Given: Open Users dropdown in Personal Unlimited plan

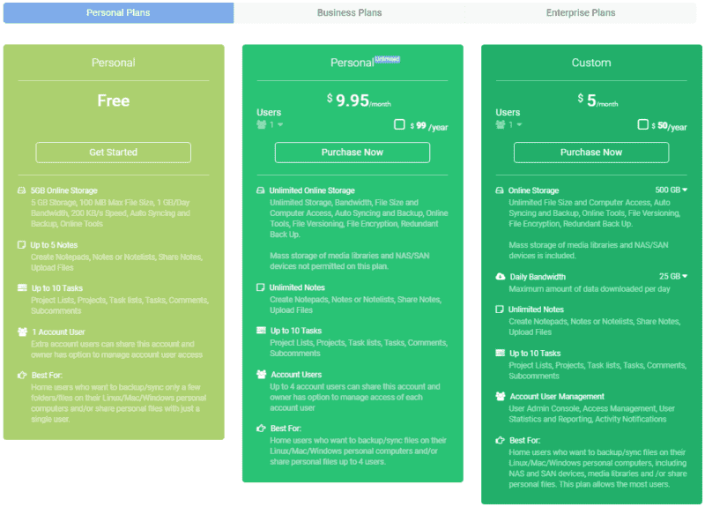Looking at the screenshot, I should point(270,125).
